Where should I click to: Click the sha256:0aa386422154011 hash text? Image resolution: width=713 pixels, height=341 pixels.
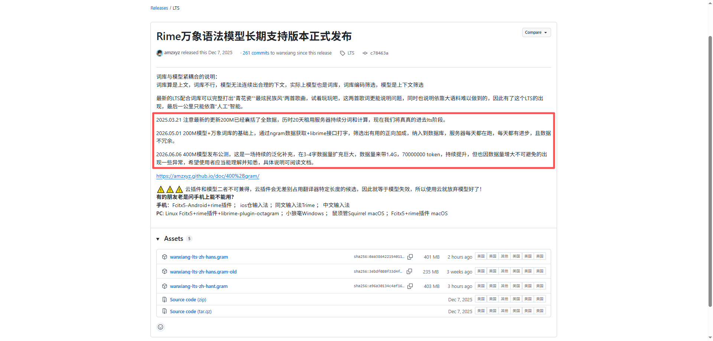pos(379,257)
